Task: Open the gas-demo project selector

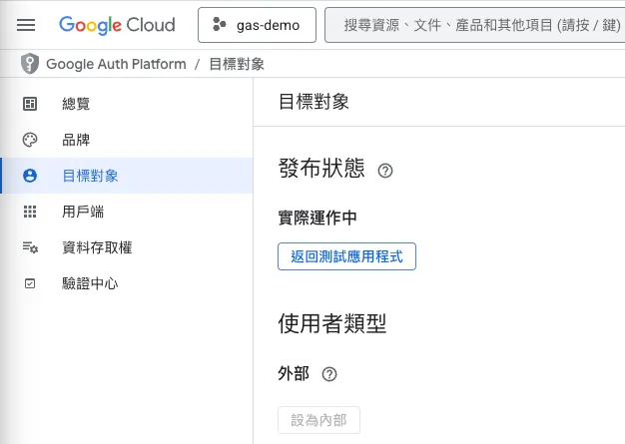Action: pos(257,25)
